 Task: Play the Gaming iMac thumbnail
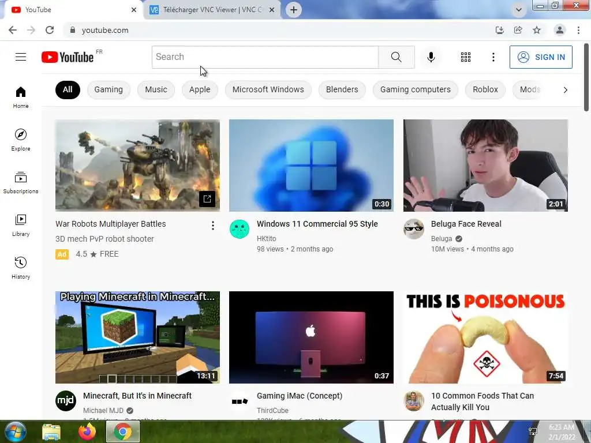[311, 337]
